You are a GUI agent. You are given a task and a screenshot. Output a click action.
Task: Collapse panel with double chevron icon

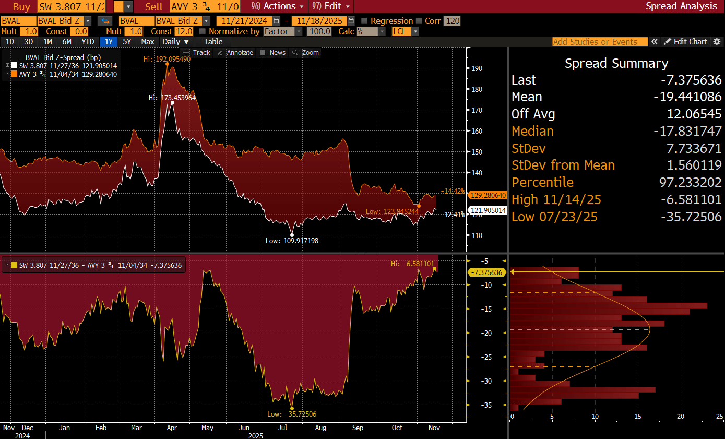pos(655,42)
